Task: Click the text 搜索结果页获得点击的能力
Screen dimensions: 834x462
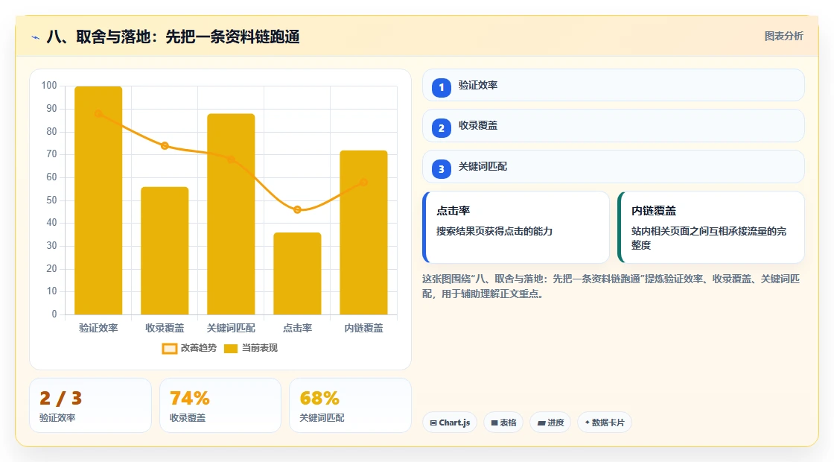Action: [x=494, y=232]
